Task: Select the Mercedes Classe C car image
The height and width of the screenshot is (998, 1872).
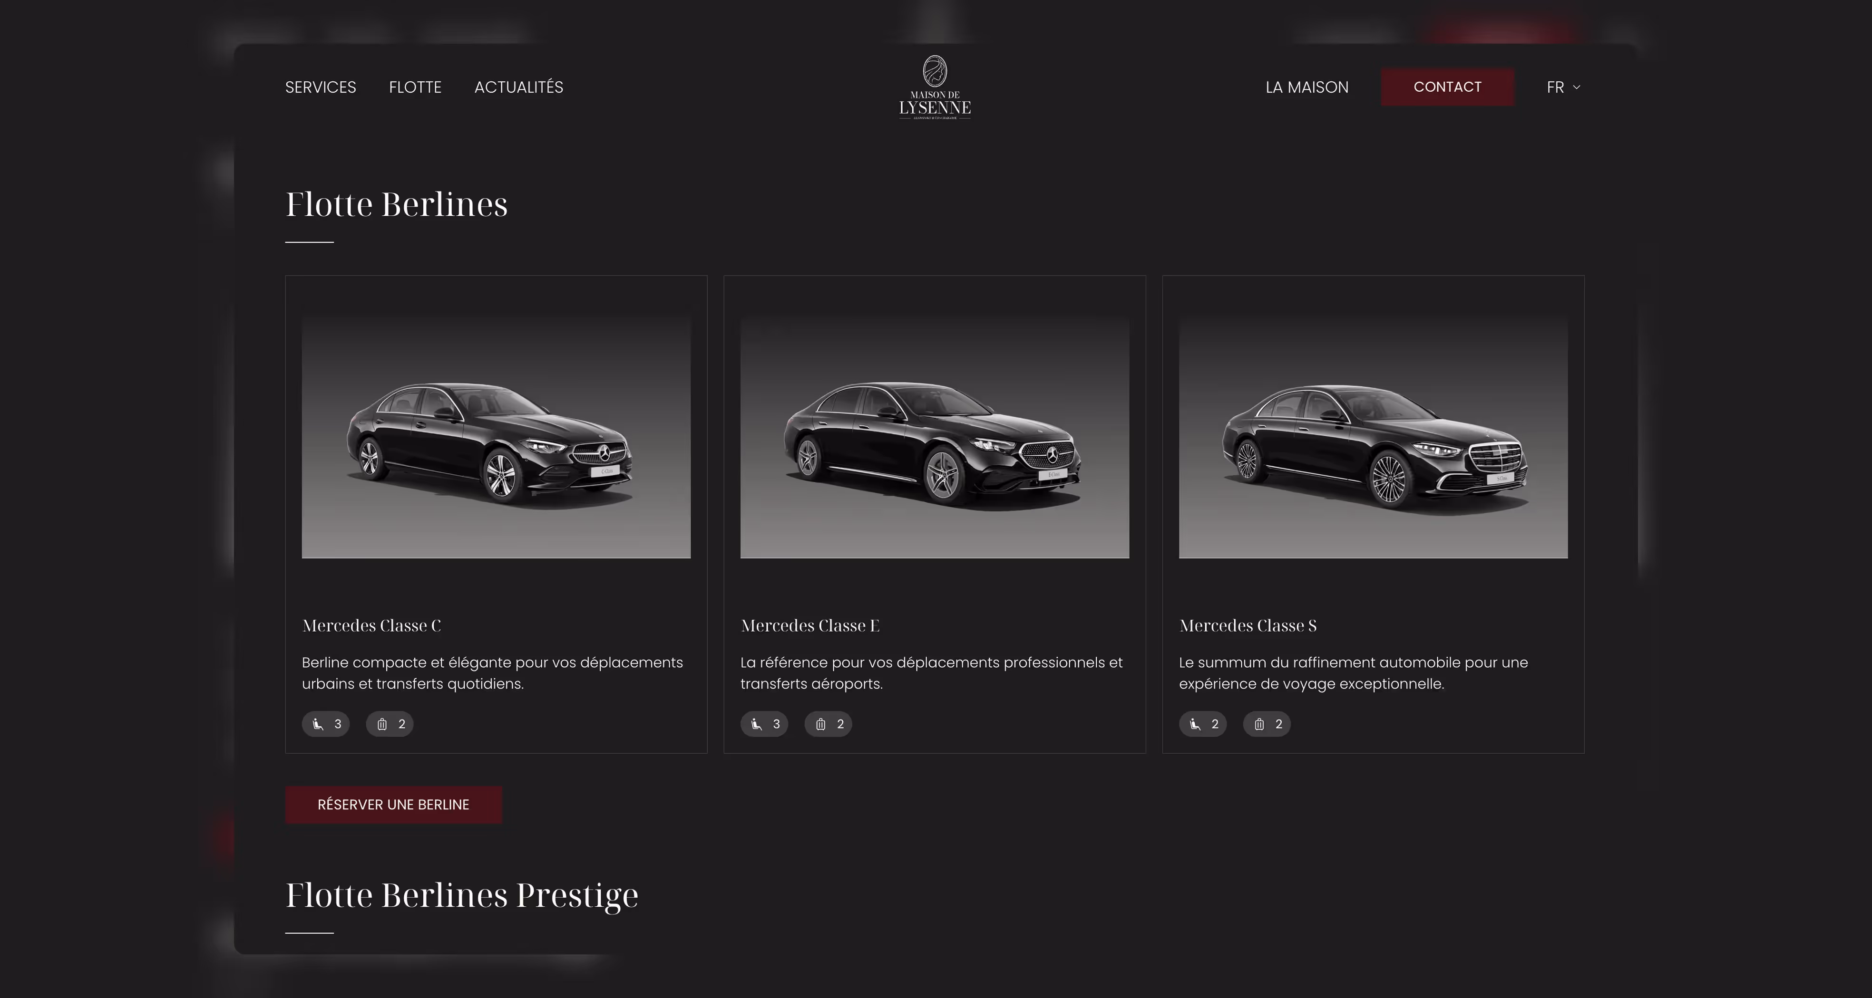Action: (496, 437)
